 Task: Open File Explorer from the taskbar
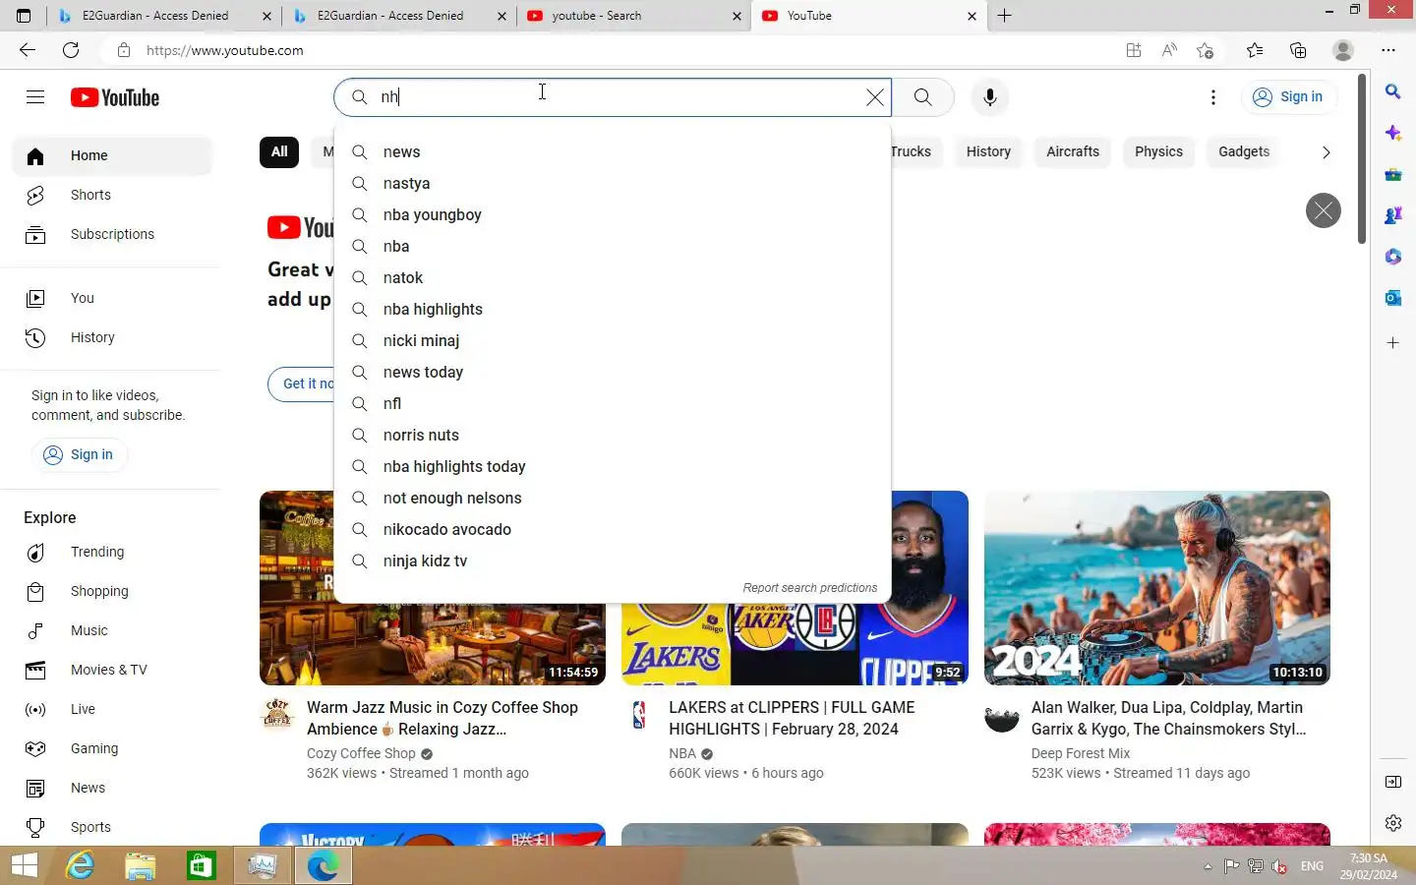pos(141,865)
